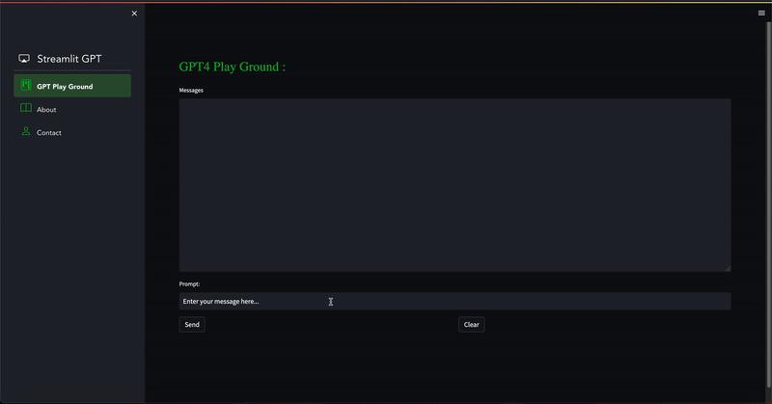Image resolution: width=772 pixels, height=404 pixels.
Task: Close the sidebar with the X icon
Action: click(134, 13)
